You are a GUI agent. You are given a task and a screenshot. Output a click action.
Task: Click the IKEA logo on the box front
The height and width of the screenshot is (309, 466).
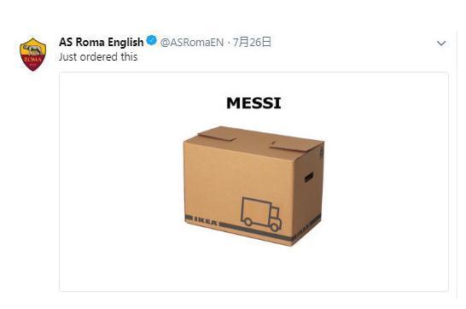(x=206, y=221)
